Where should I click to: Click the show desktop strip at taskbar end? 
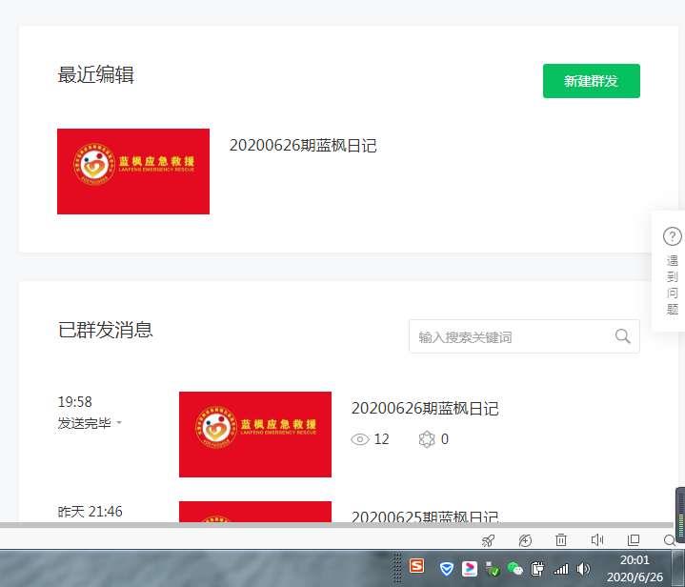click(x=678, y=568)
